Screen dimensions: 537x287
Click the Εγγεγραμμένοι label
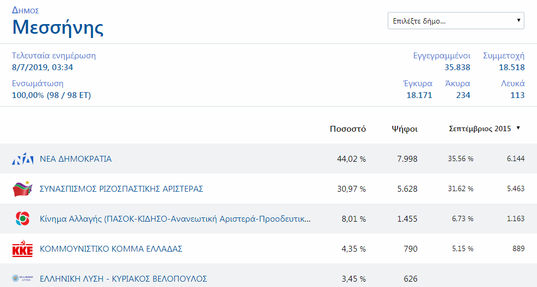(x=442, y=56)
